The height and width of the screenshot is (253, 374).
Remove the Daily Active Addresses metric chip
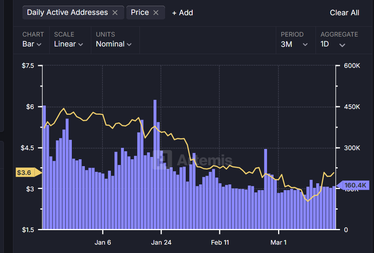click(115, 13)
